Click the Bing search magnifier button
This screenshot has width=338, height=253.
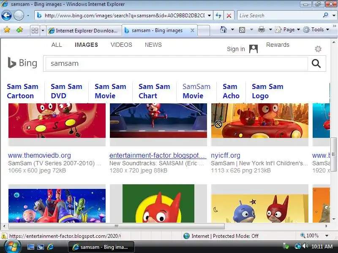tap(316, 64)
